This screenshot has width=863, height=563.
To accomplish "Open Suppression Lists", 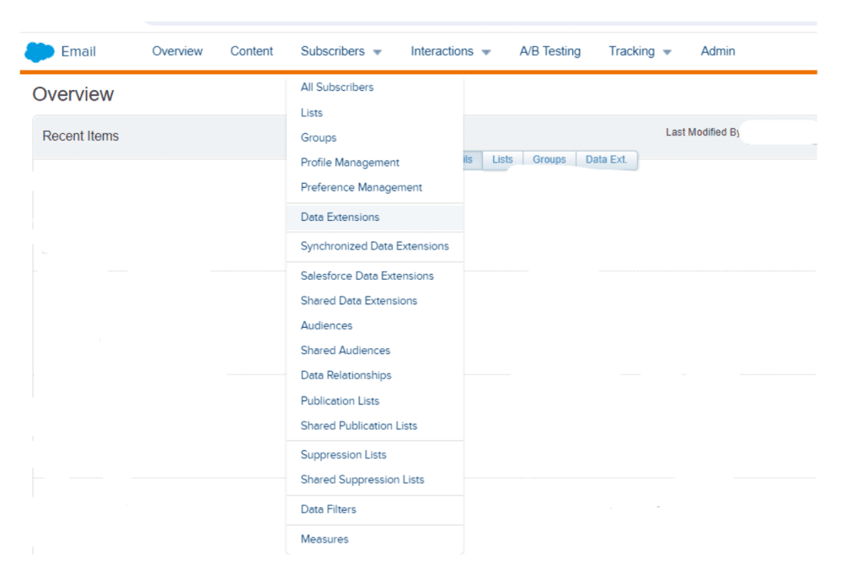I will [343, 454].
